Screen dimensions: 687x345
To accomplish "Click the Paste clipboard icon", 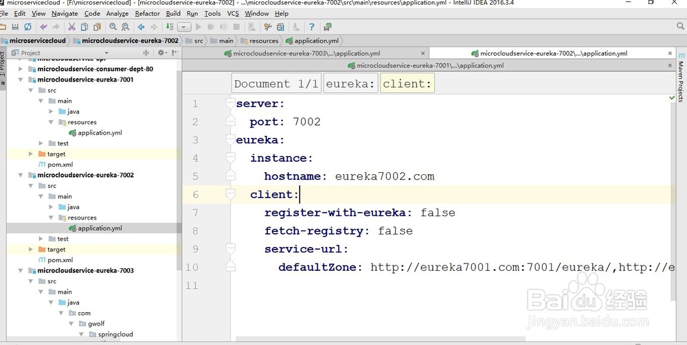I will pyautogui.click(x=97, y=27).
